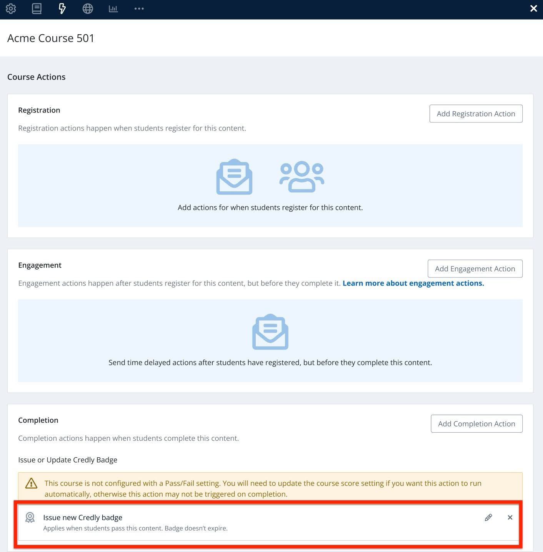Click the Add Registration Action button
This screenshot has height=552, width=543.
[x=476, y=114]
